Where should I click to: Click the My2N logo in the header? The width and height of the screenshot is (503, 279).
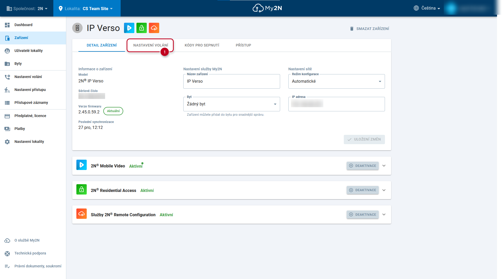[x=267, y=8]
